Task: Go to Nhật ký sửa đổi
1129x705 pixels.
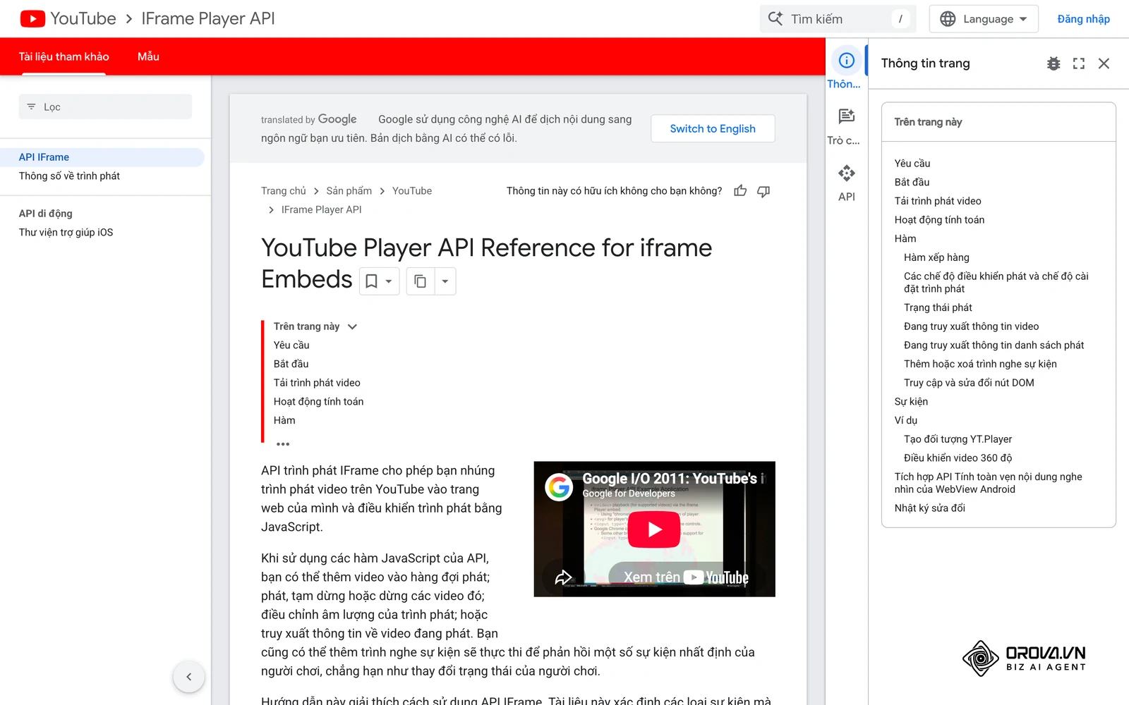Action: click(929, 508)
